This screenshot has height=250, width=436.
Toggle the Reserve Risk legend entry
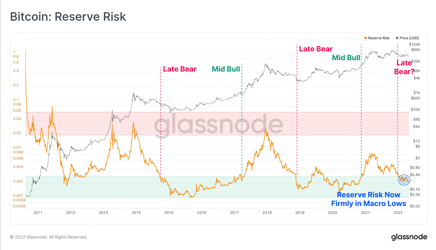(377, 38)
